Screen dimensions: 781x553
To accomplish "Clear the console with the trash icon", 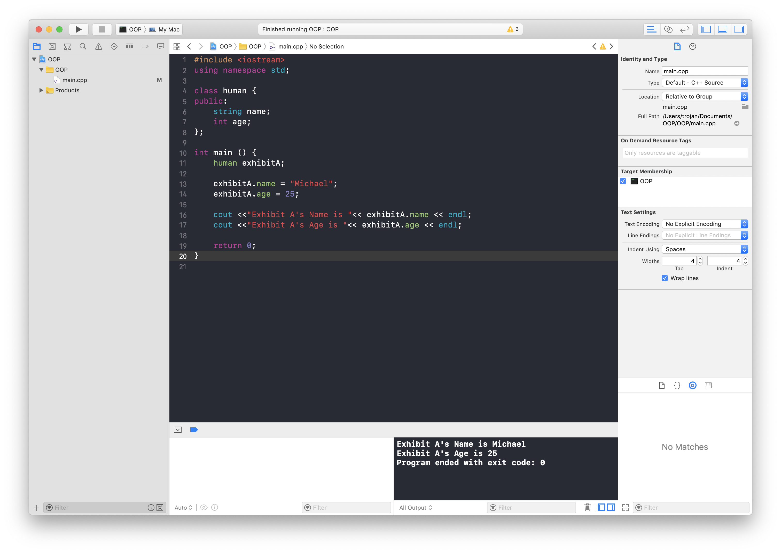I will (x=587, y=507).
